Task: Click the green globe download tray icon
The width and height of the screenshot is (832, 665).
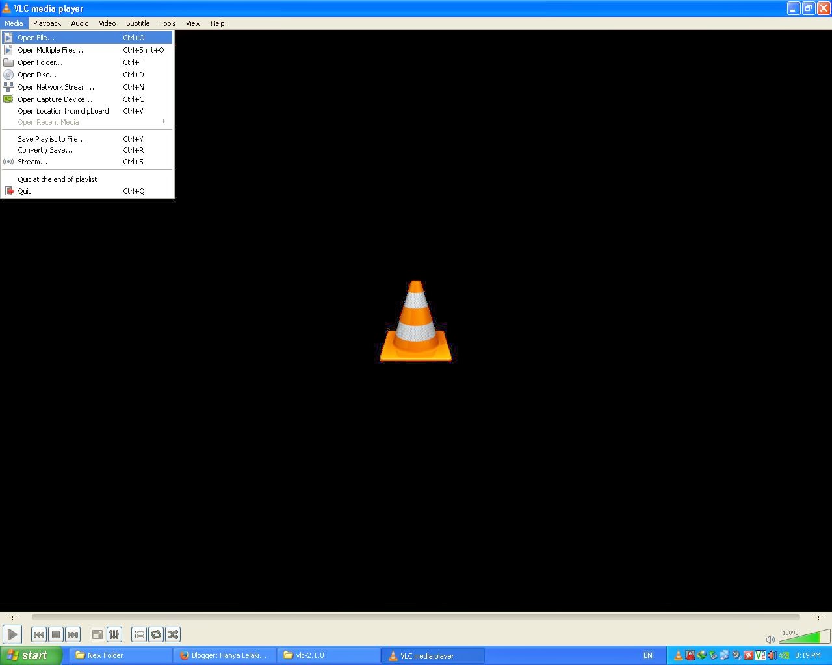Action: 702,655
